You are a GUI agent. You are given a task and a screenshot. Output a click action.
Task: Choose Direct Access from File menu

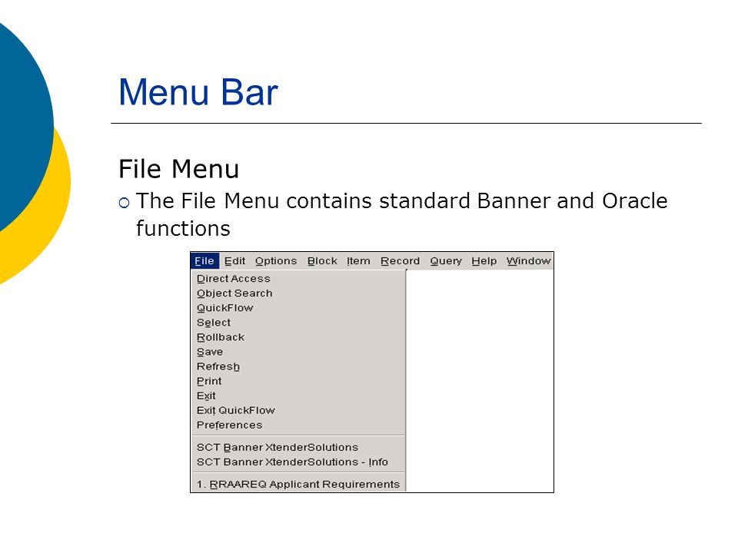coord(298,279)
